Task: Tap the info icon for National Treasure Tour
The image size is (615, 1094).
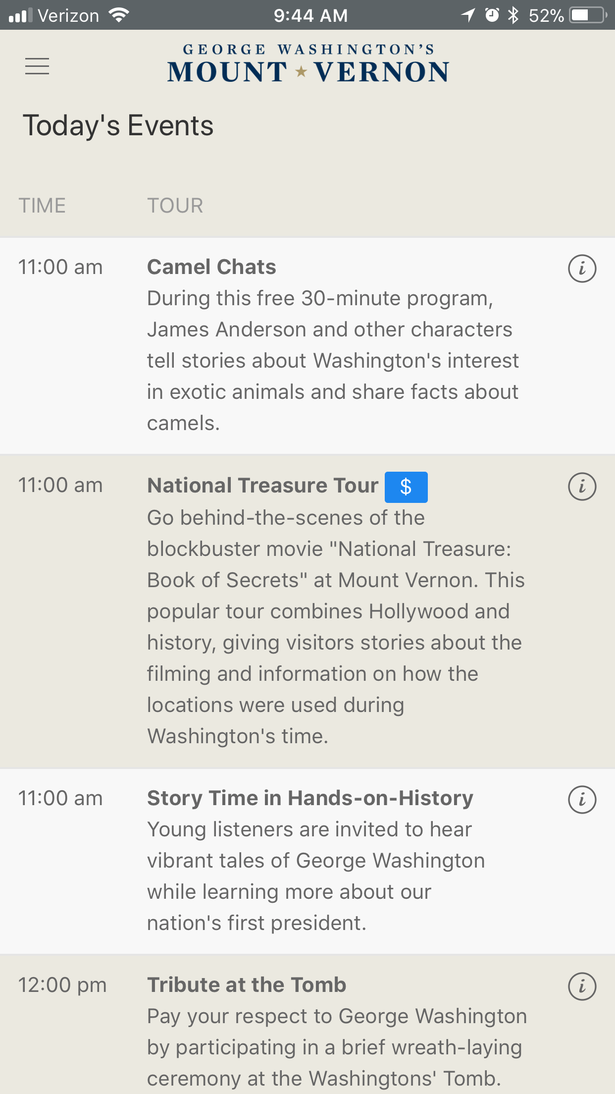Action: (582, 487)
